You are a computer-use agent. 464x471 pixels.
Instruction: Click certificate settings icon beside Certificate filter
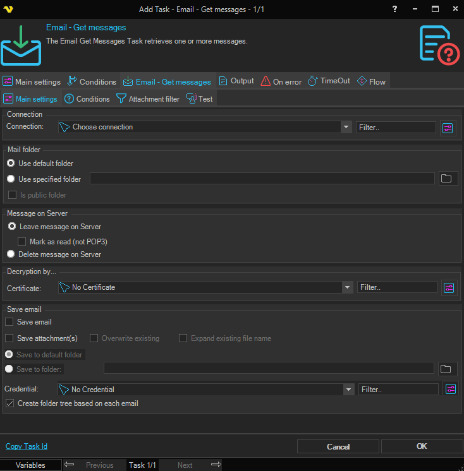pos(449,287)
